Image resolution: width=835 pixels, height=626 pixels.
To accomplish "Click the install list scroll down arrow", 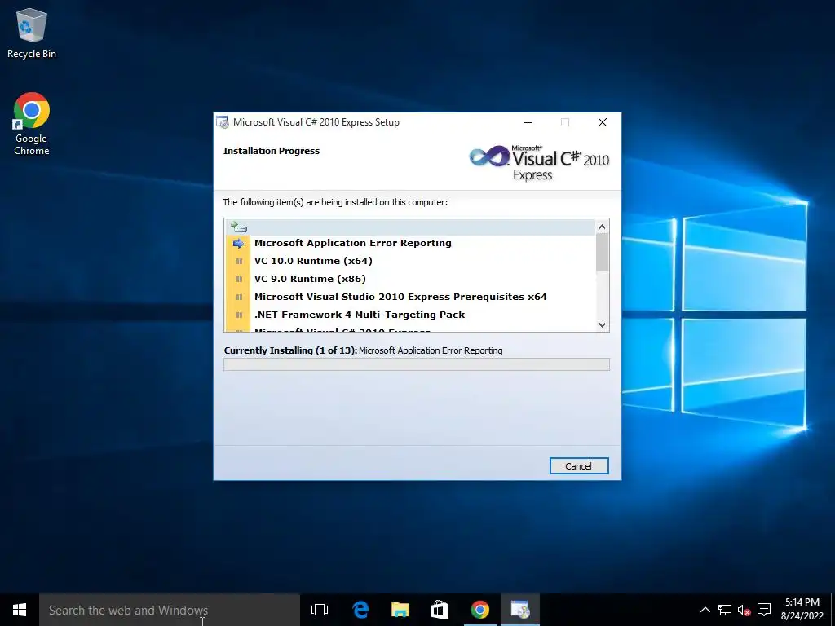I will click(603, 324).
